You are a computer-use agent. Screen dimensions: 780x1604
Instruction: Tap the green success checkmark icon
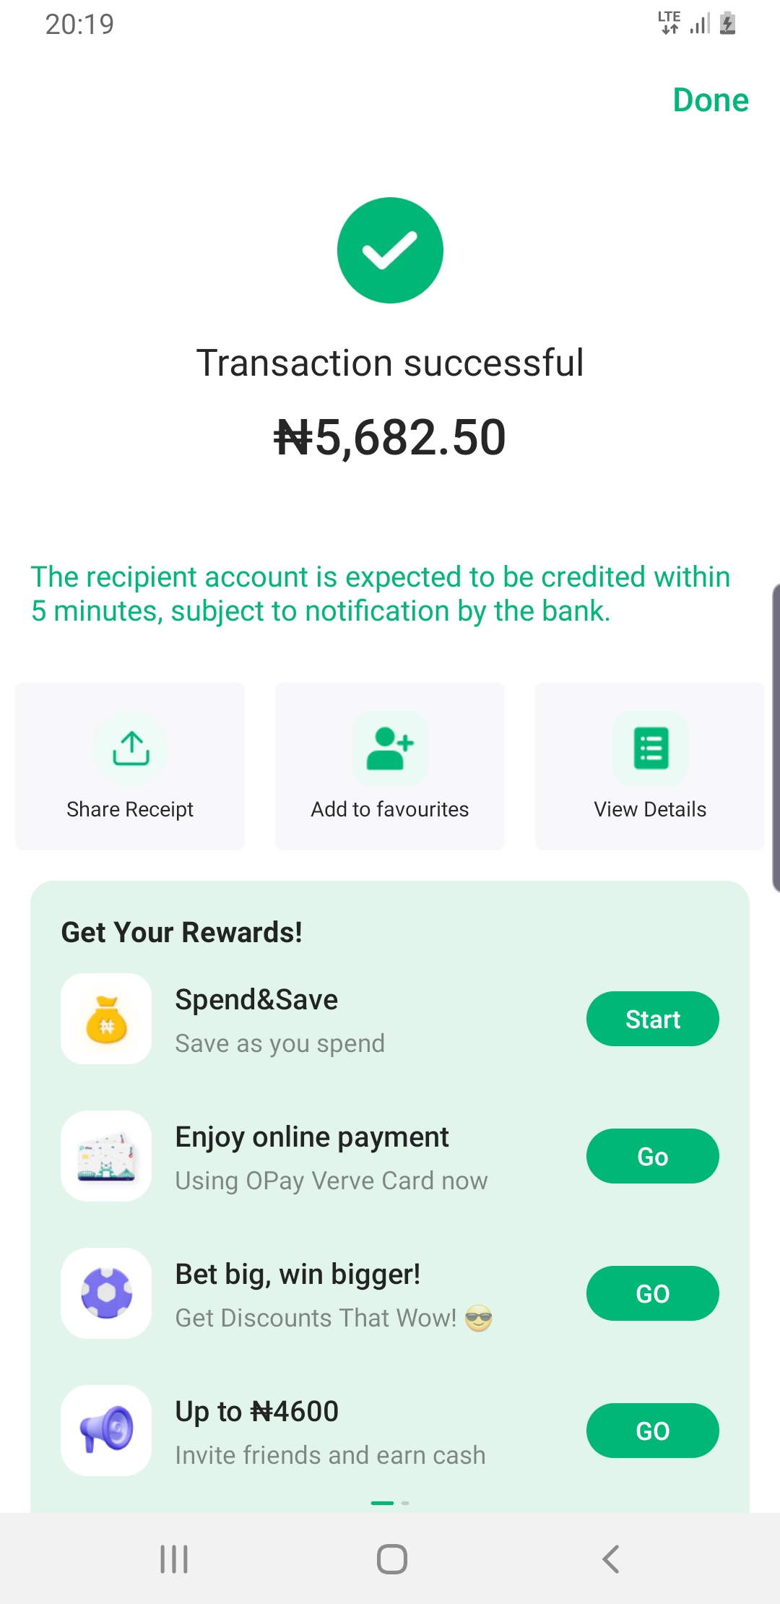click(x=390, y=250)
